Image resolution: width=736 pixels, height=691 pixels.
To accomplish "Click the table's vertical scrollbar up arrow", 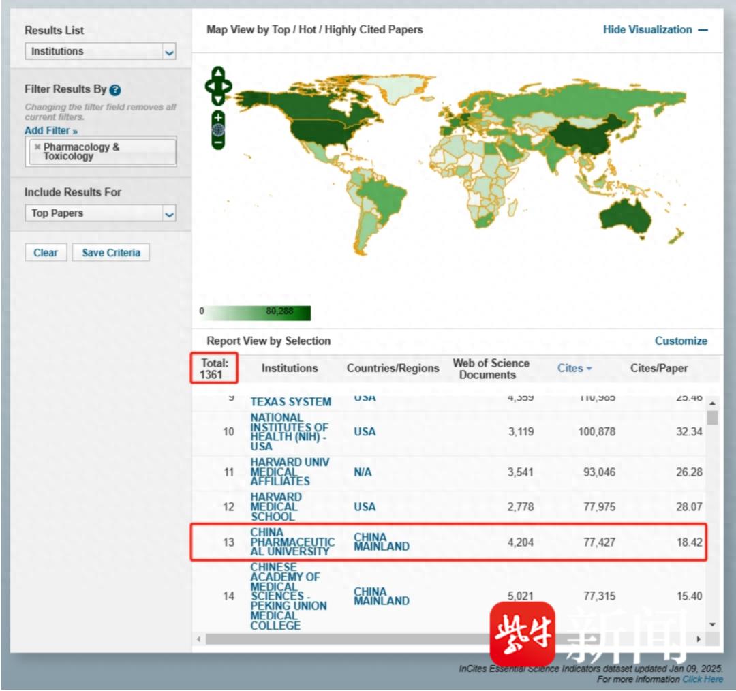I will point(713,403).
